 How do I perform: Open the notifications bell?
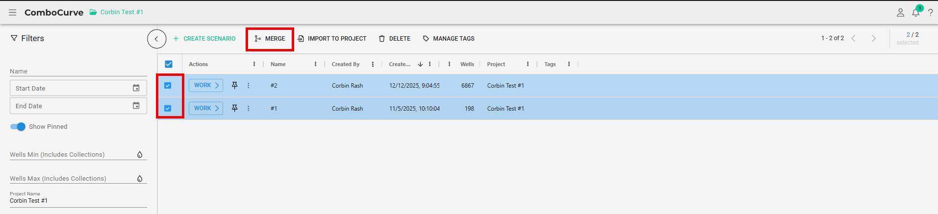pos(915,13)
